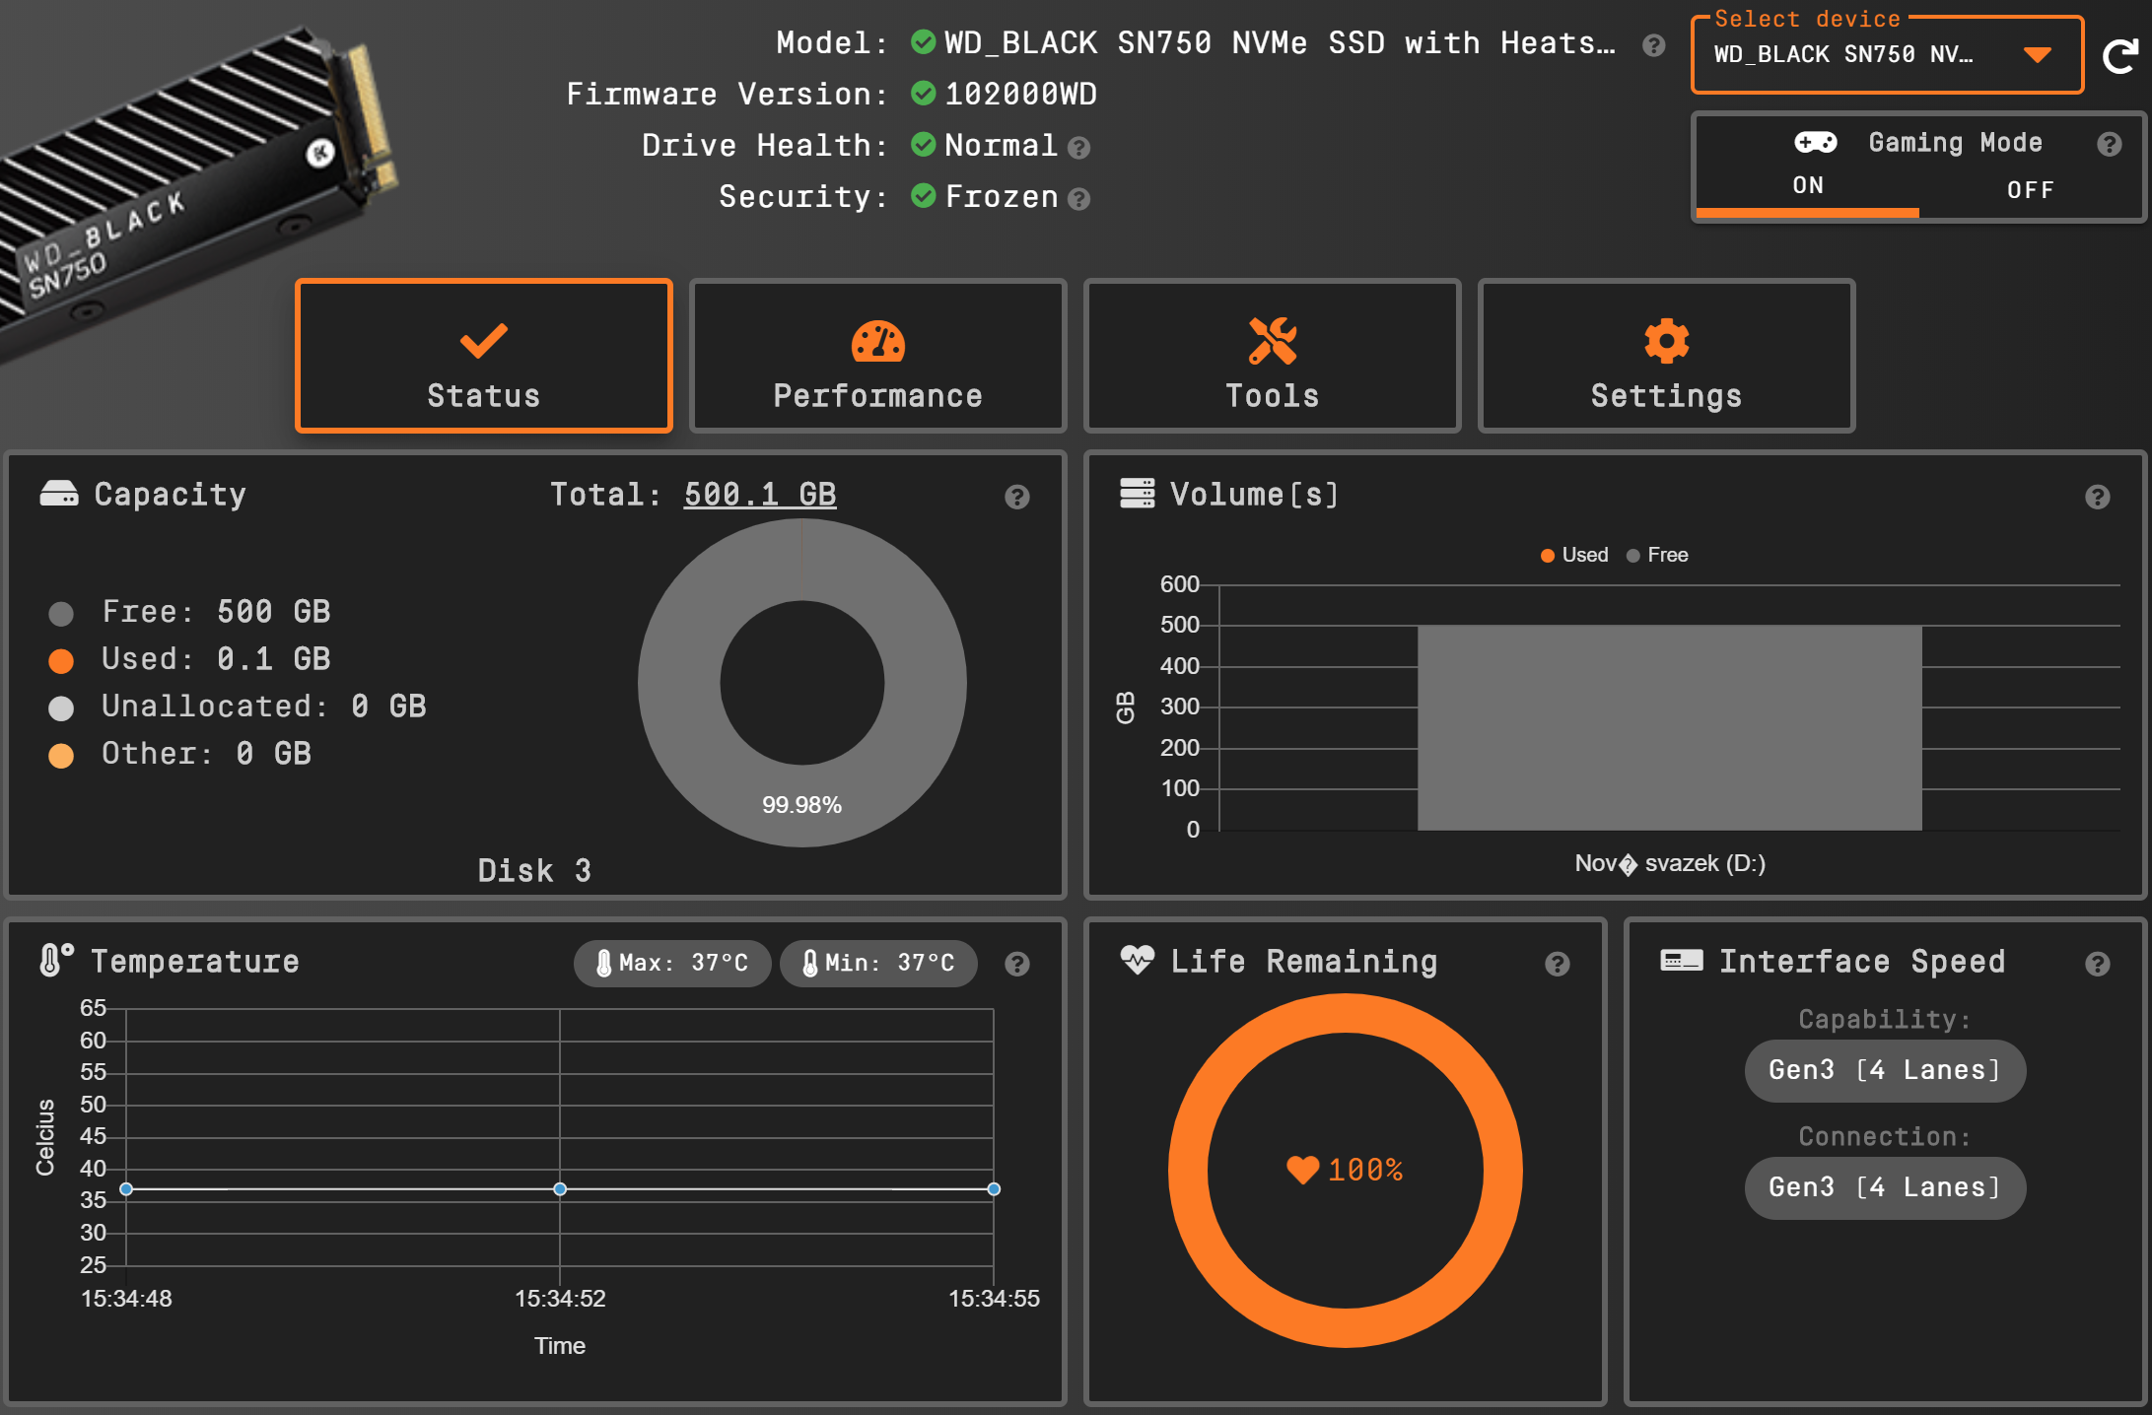Click the Temperature panel help icon
This screenshot has height=1415, width=2152.
tap(1016, 964)
